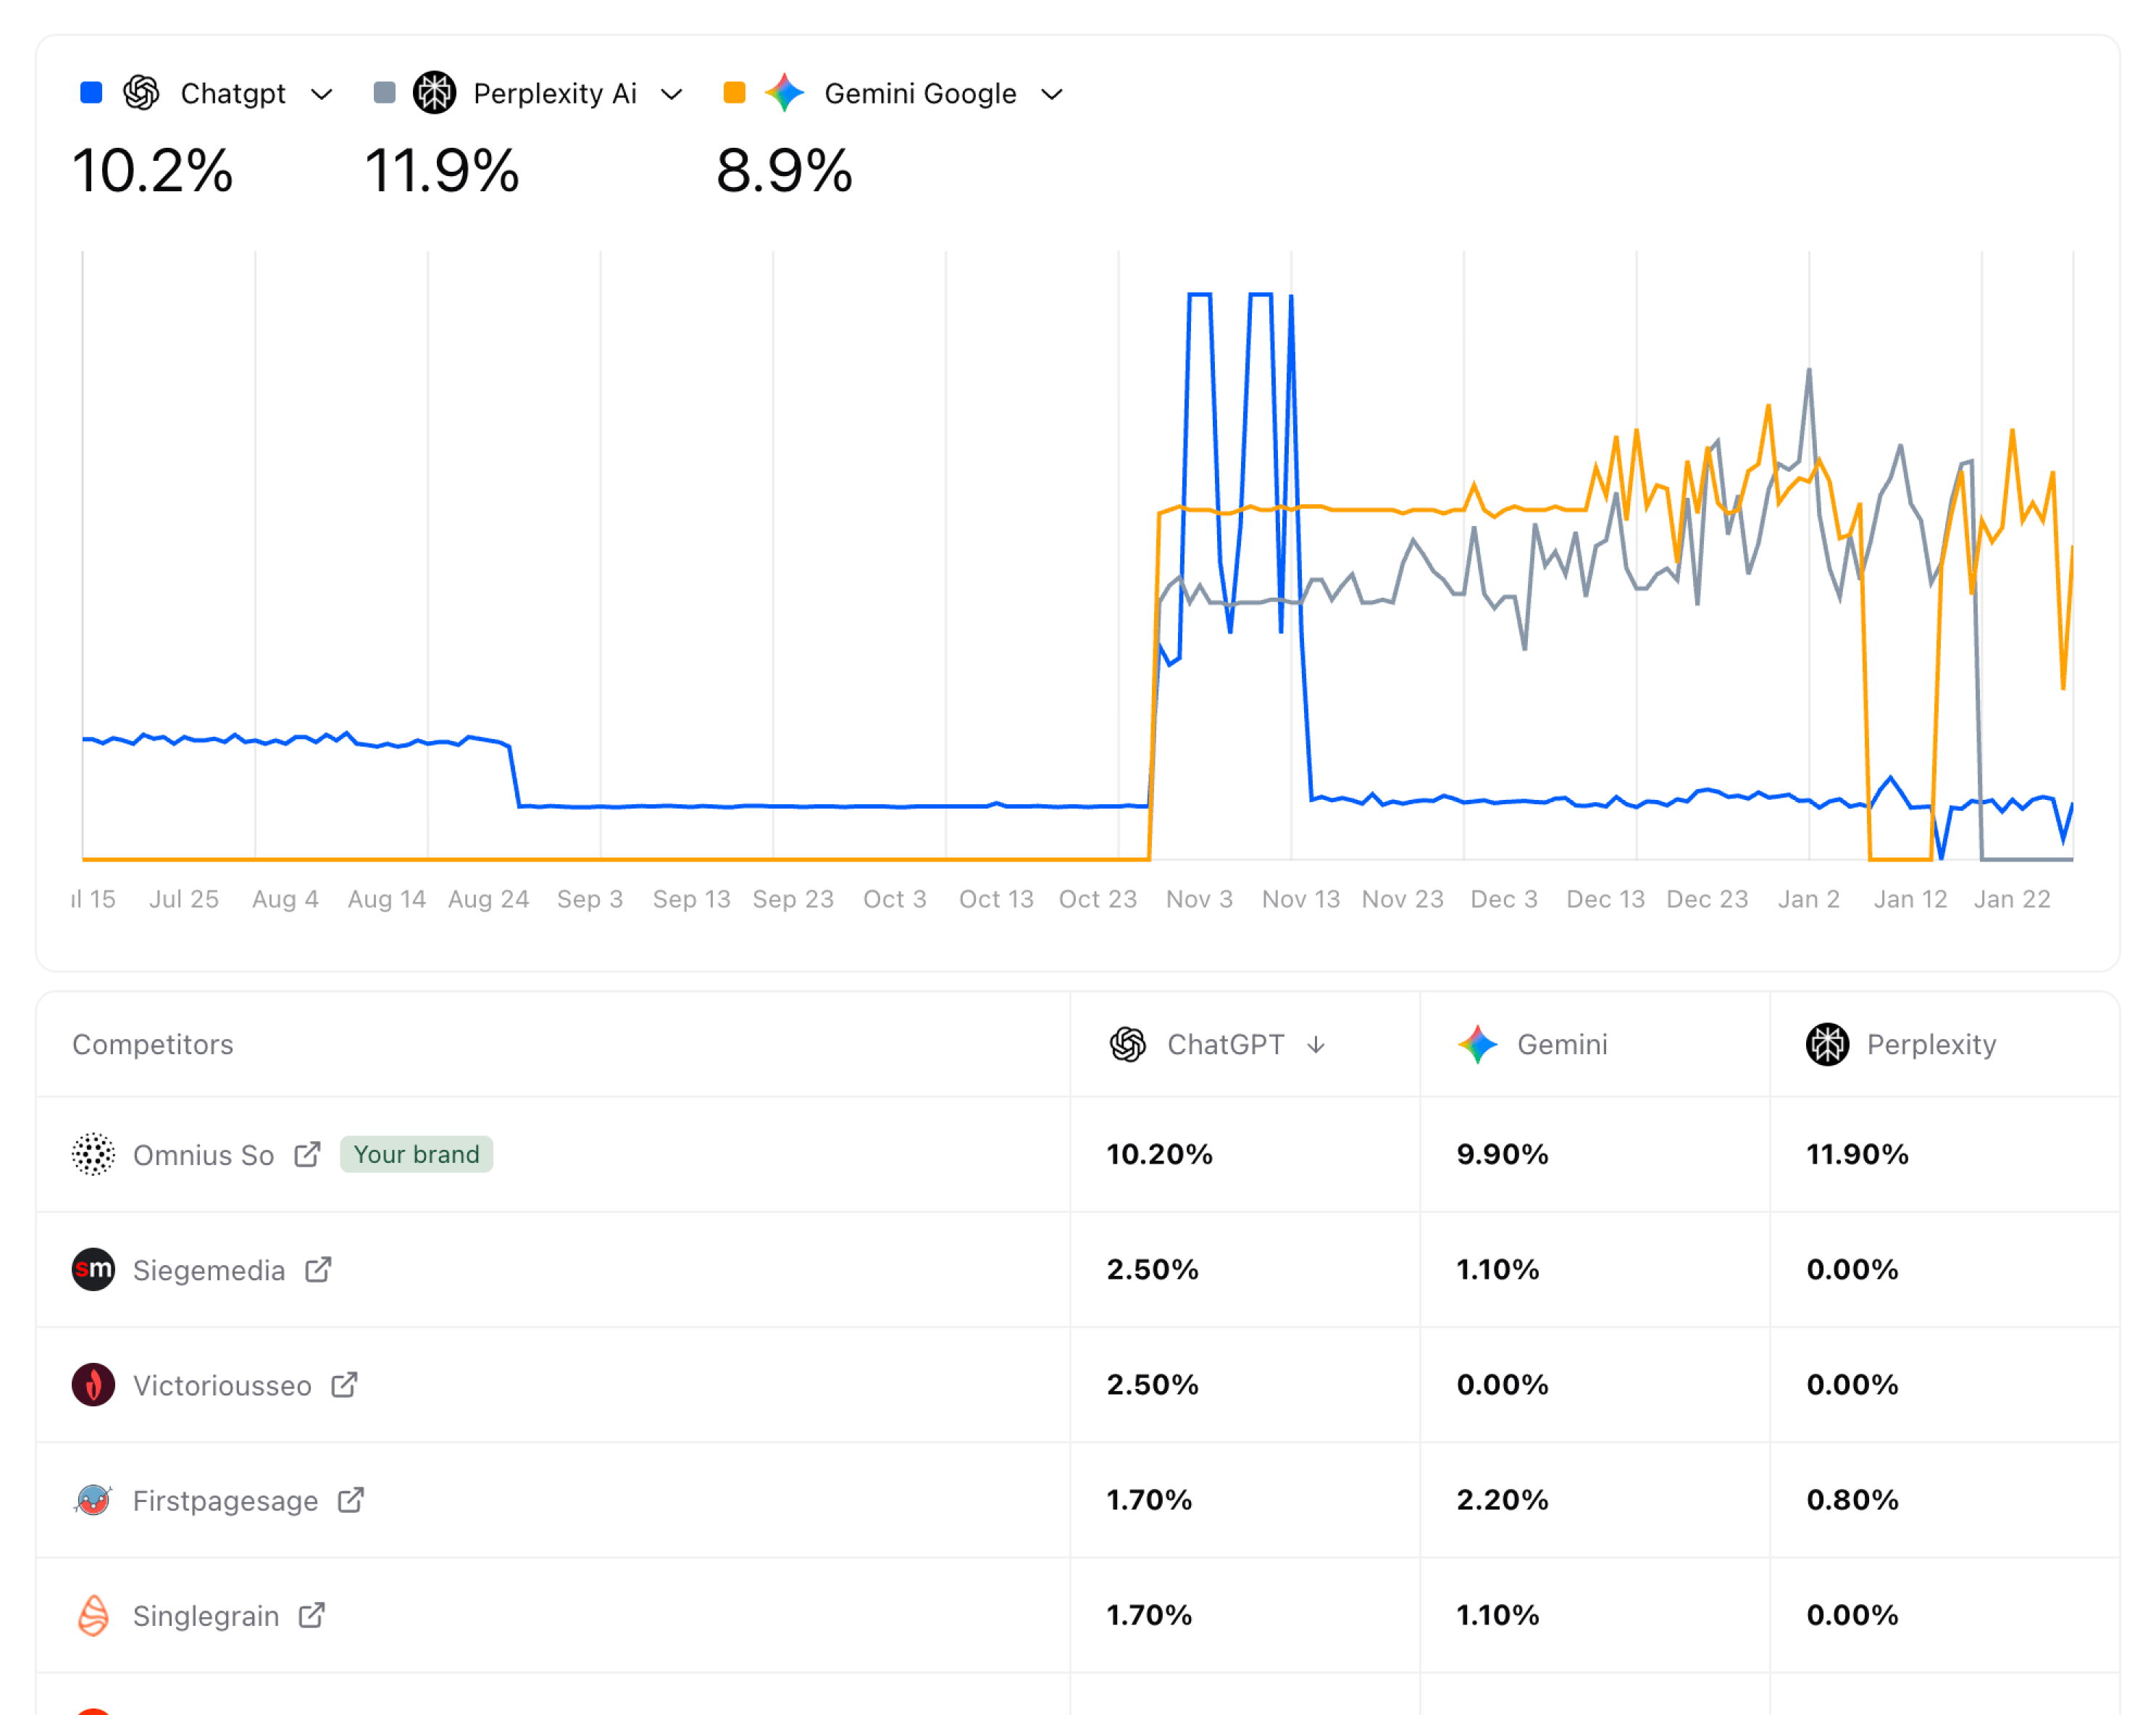Viewport: 2156px width, 1715px height.
Task: Open Siegemedia via its external link icon
Action: coord(319,1270)
